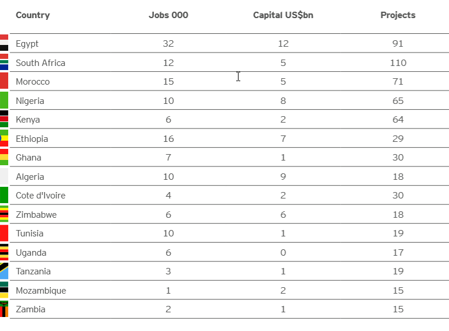Click the Ethiopia flag icon
This screenshot has width=449, height=331.
coord(4,138)
